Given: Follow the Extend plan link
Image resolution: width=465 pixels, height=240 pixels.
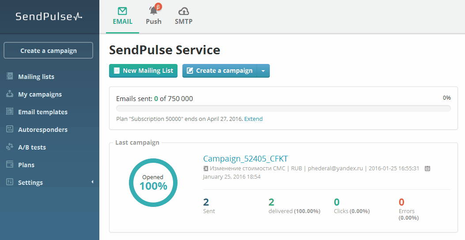Looking at the screenshot, I should [x=253, y=119].
